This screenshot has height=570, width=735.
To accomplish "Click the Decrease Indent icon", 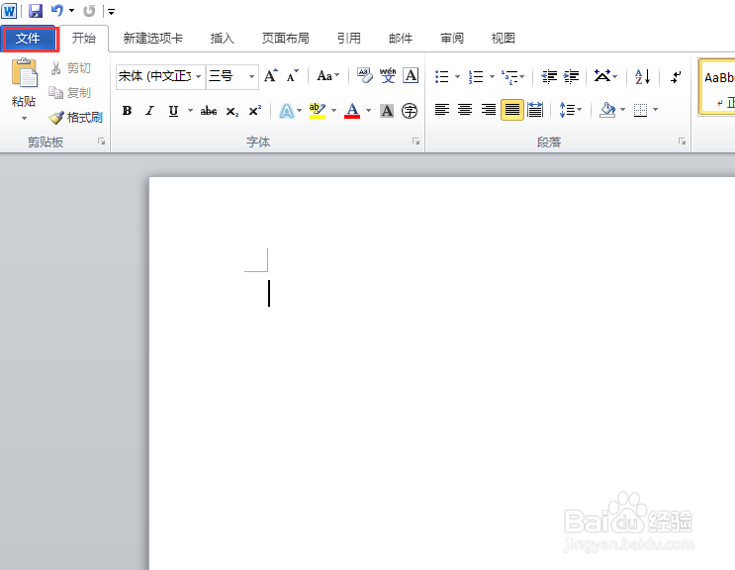I will pyautogui.click(x=549, y=76).
